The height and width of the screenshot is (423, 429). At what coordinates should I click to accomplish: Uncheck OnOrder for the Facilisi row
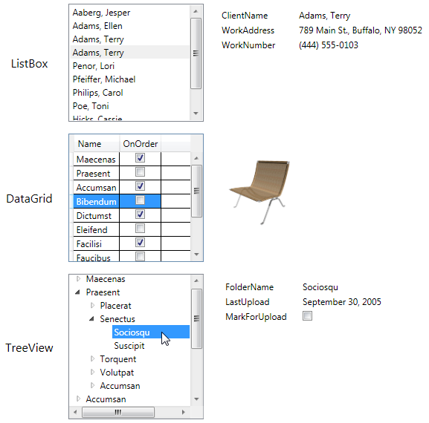[x=140, y=243]
